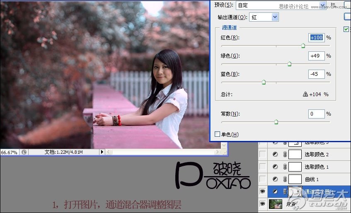Click the status bar preview icon beside zoom
This screenshot has width=351, height=213.
point(24,152)
